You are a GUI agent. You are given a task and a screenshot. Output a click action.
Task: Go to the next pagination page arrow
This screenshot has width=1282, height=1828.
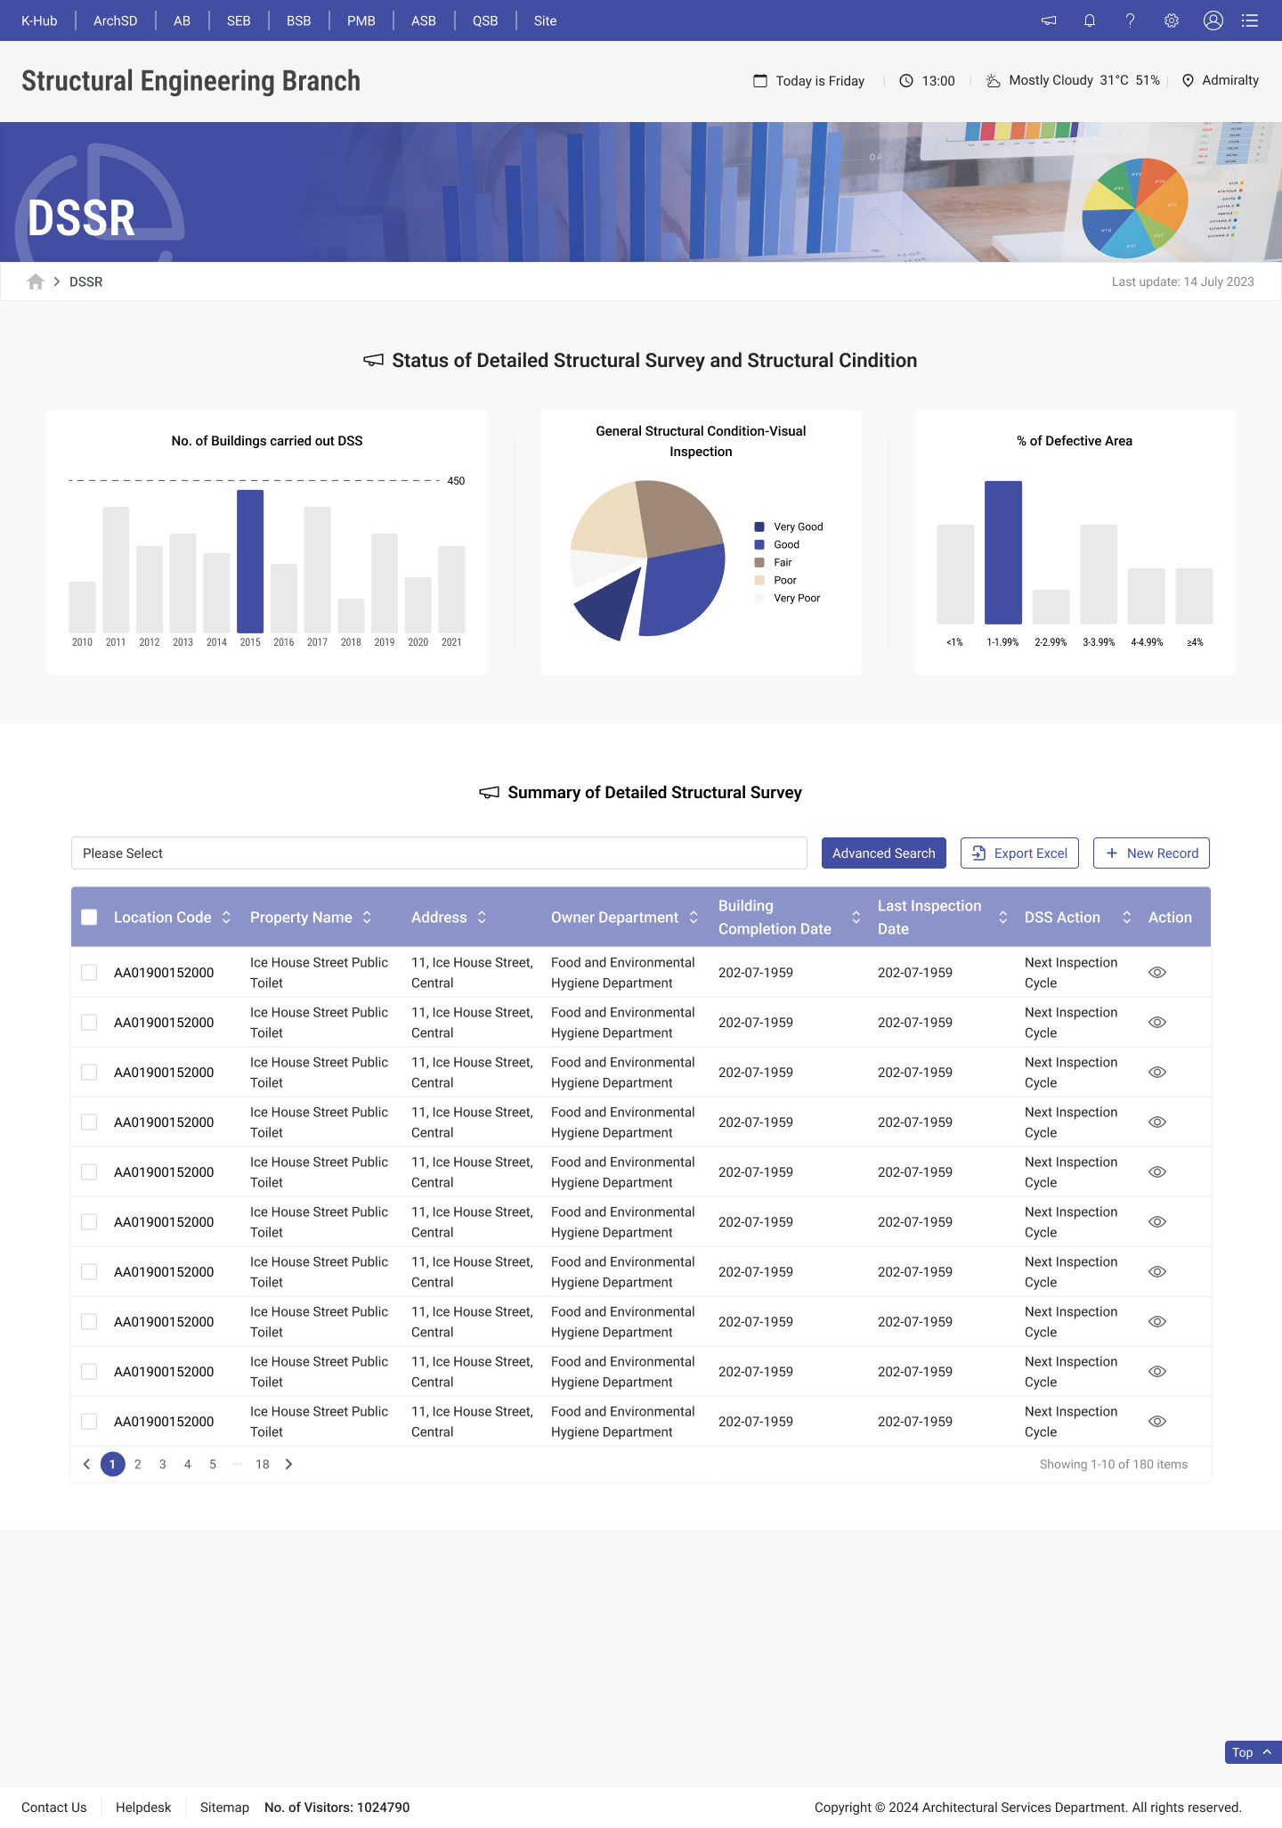pos(288,1465)
